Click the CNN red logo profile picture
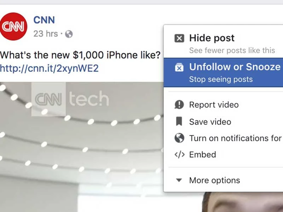 13,26
